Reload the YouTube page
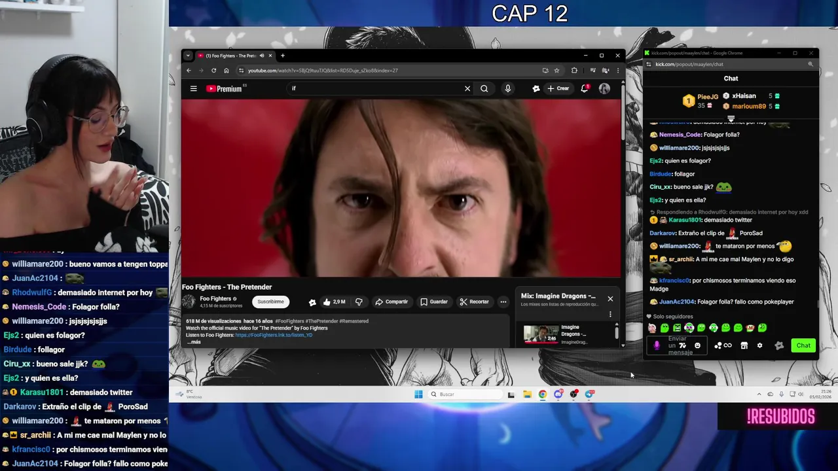838x471 pixels. (213, 71)
